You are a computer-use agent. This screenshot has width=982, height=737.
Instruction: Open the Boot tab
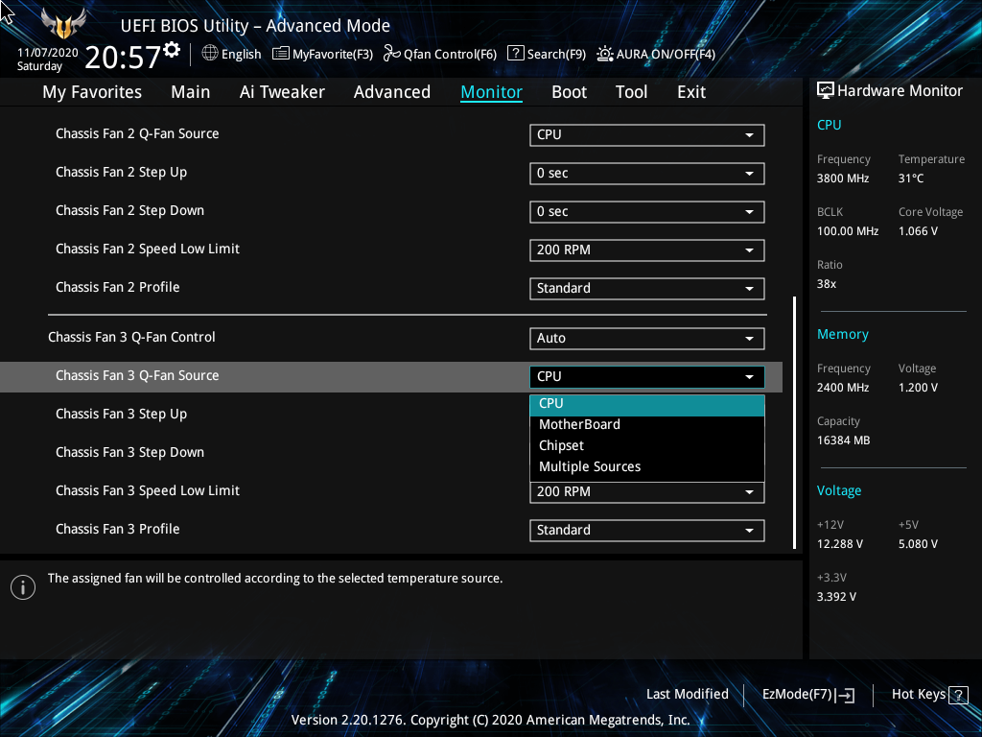(570, 92)
